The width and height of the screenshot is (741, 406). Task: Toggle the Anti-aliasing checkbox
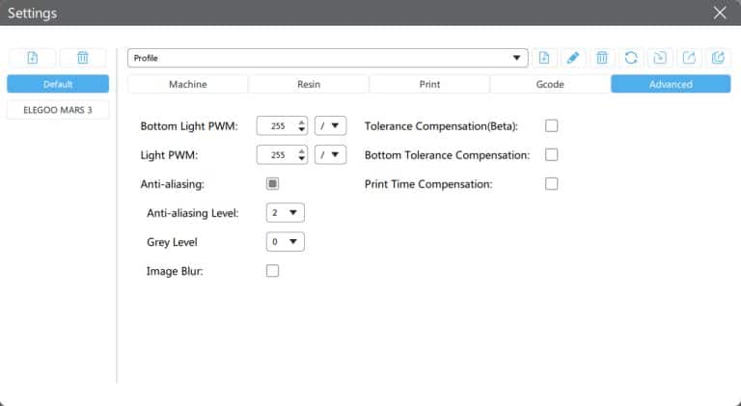tap(272, 183)
